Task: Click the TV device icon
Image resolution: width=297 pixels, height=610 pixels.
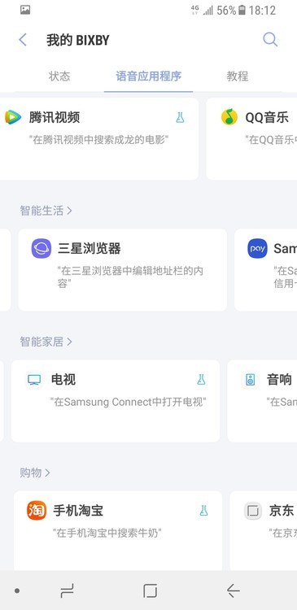Action: point(34,379)
